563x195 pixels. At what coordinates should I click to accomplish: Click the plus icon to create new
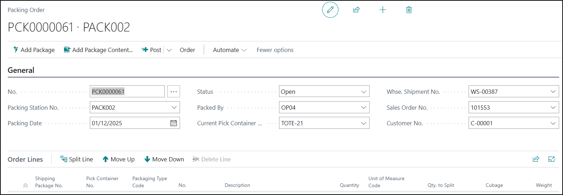pyautogui.click(x=383, y=10)
